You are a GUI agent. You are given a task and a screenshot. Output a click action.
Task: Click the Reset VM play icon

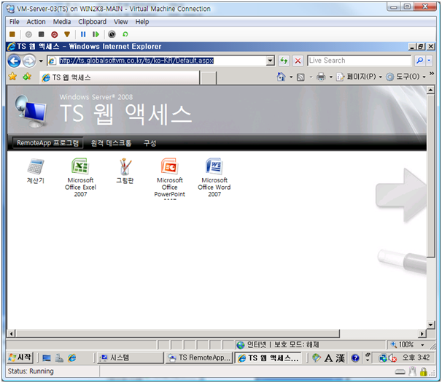click(96, 34)
